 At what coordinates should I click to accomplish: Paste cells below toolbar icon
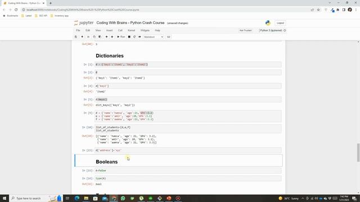click(x=100, y=37)
